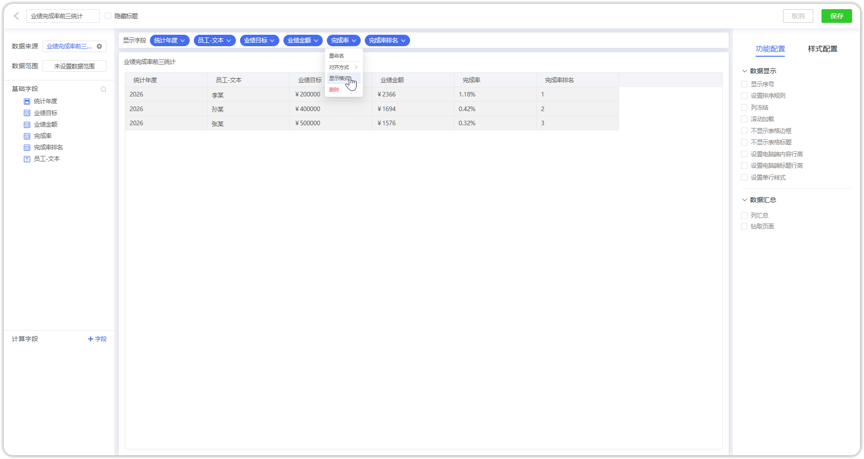This screenshot has width=864, height=459.
Task: Click the 未设置数据范围 button
Action: coord(75,66)
